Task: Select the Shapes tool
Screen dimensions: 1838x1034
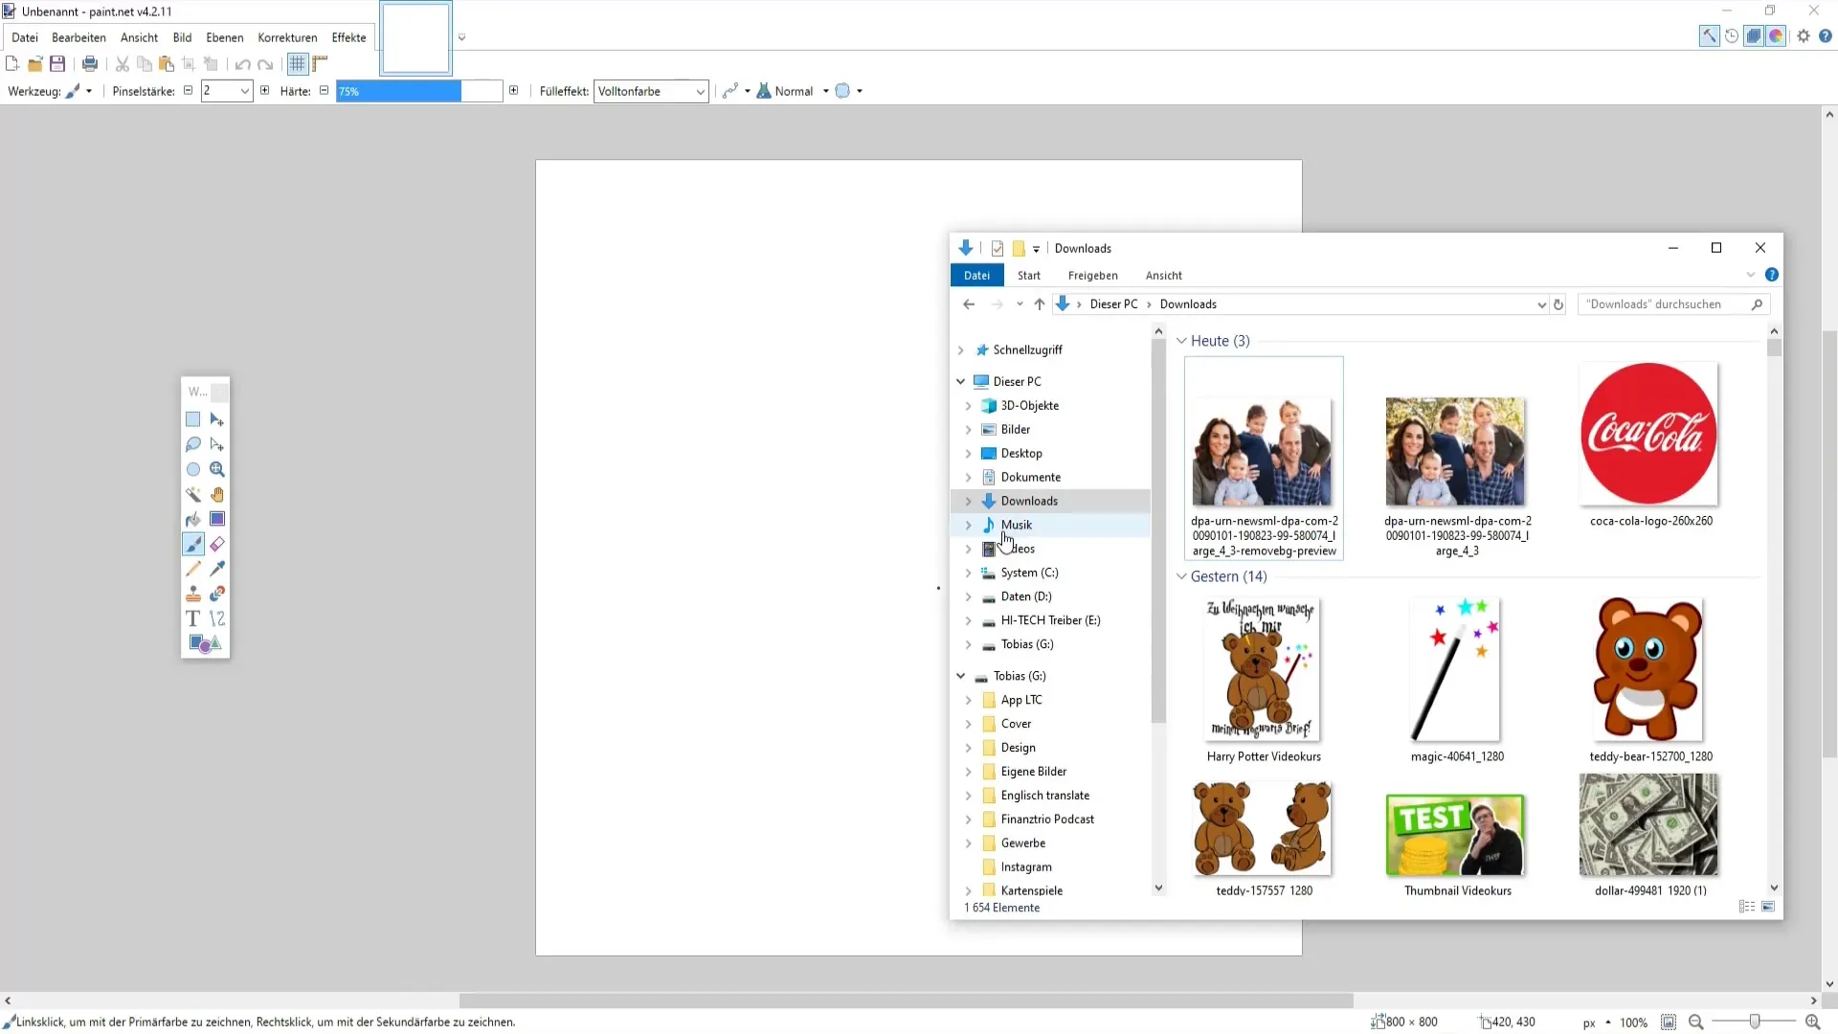Action: pyautogui.click(x=205, y=643)
